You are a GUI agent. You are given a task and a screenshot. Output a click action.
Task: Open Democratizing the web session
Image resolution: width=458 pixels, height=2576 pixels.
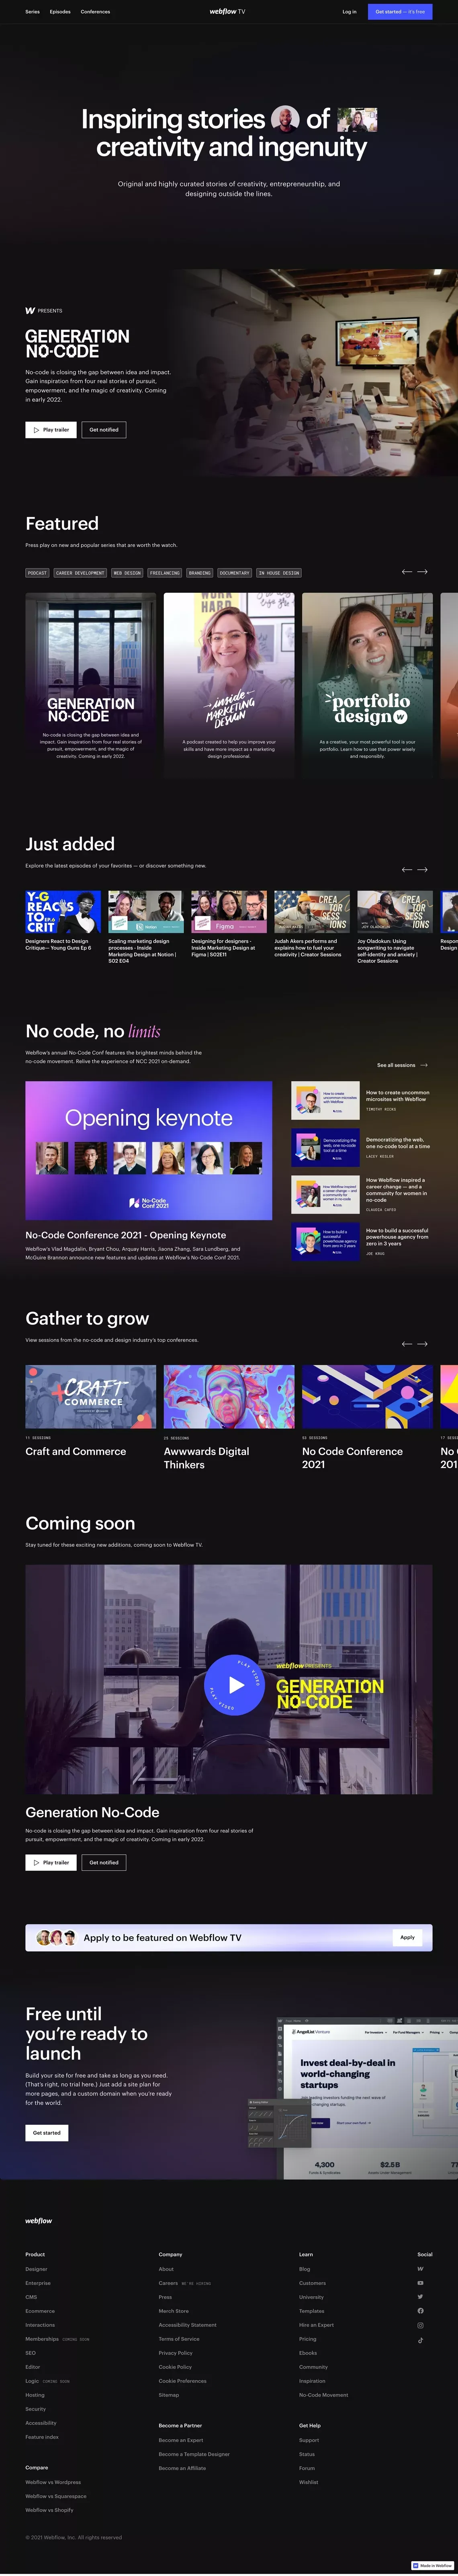coord(361,1147)
